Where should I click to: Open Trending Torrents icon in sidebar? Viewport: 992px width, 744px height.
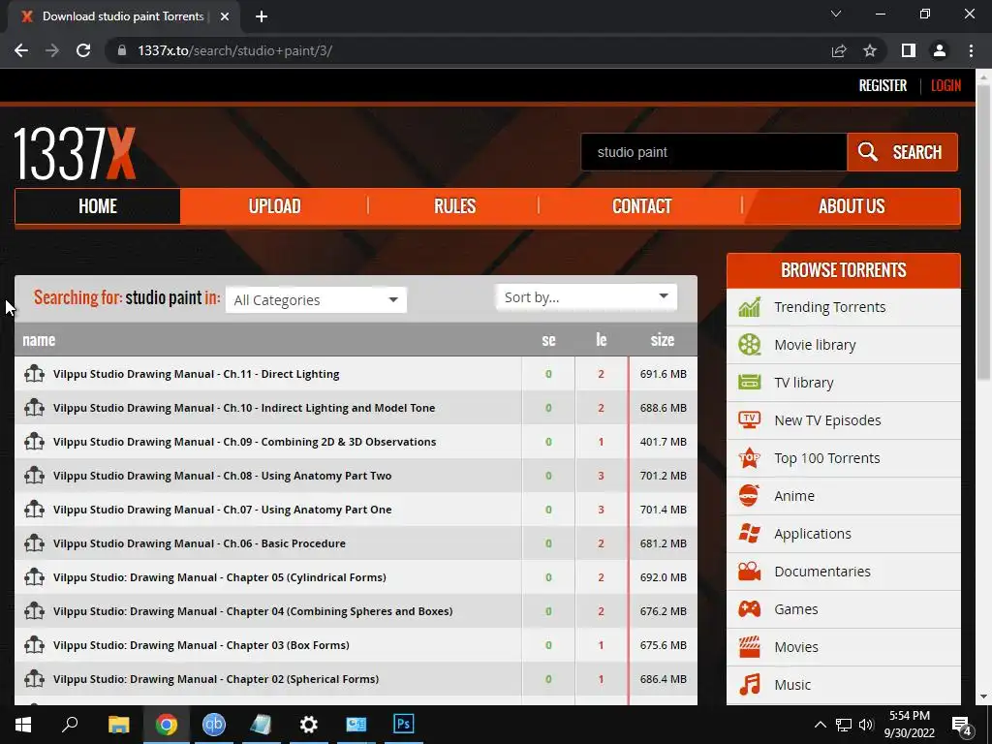point(750,307)
